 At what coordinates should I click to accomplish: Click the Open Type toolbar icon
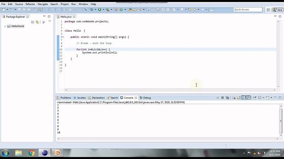click(130, 10)
